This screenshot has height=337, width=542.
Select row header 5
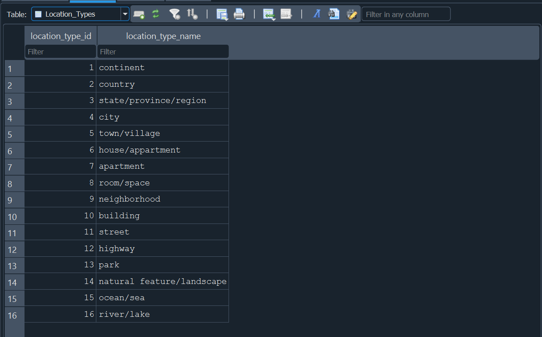click(x=14, y=134)
